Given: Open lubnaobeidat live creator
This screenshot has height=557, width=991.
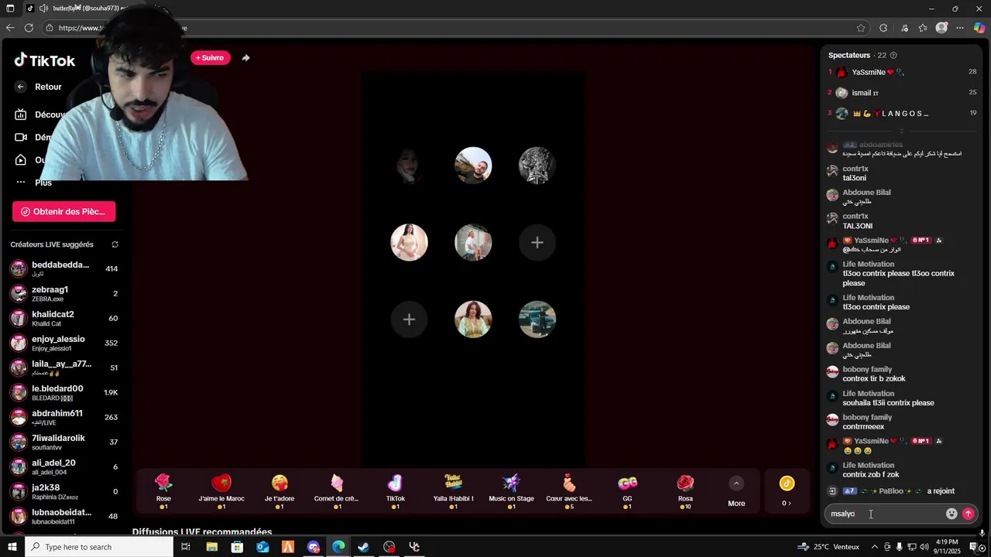Looking at the screenshot, I should coord(64,516).
